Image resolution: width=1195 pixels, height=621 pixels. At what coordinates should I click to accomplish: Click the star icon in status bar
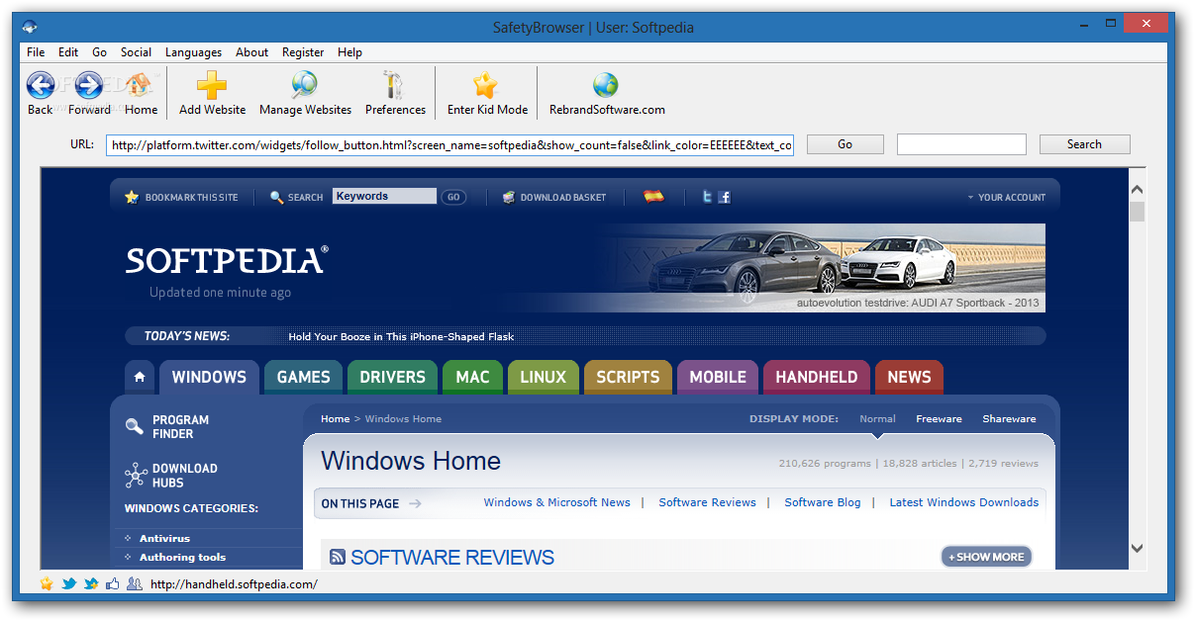coord(47,583)
